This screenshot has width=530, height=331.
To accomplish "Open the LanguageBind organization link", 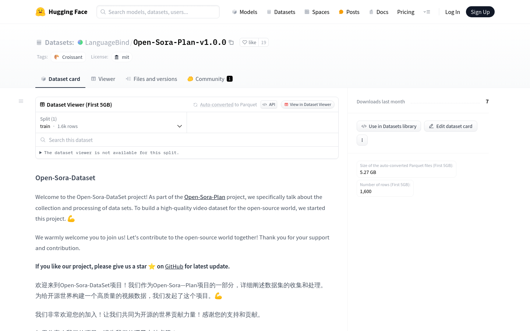I will coord(107,42).
